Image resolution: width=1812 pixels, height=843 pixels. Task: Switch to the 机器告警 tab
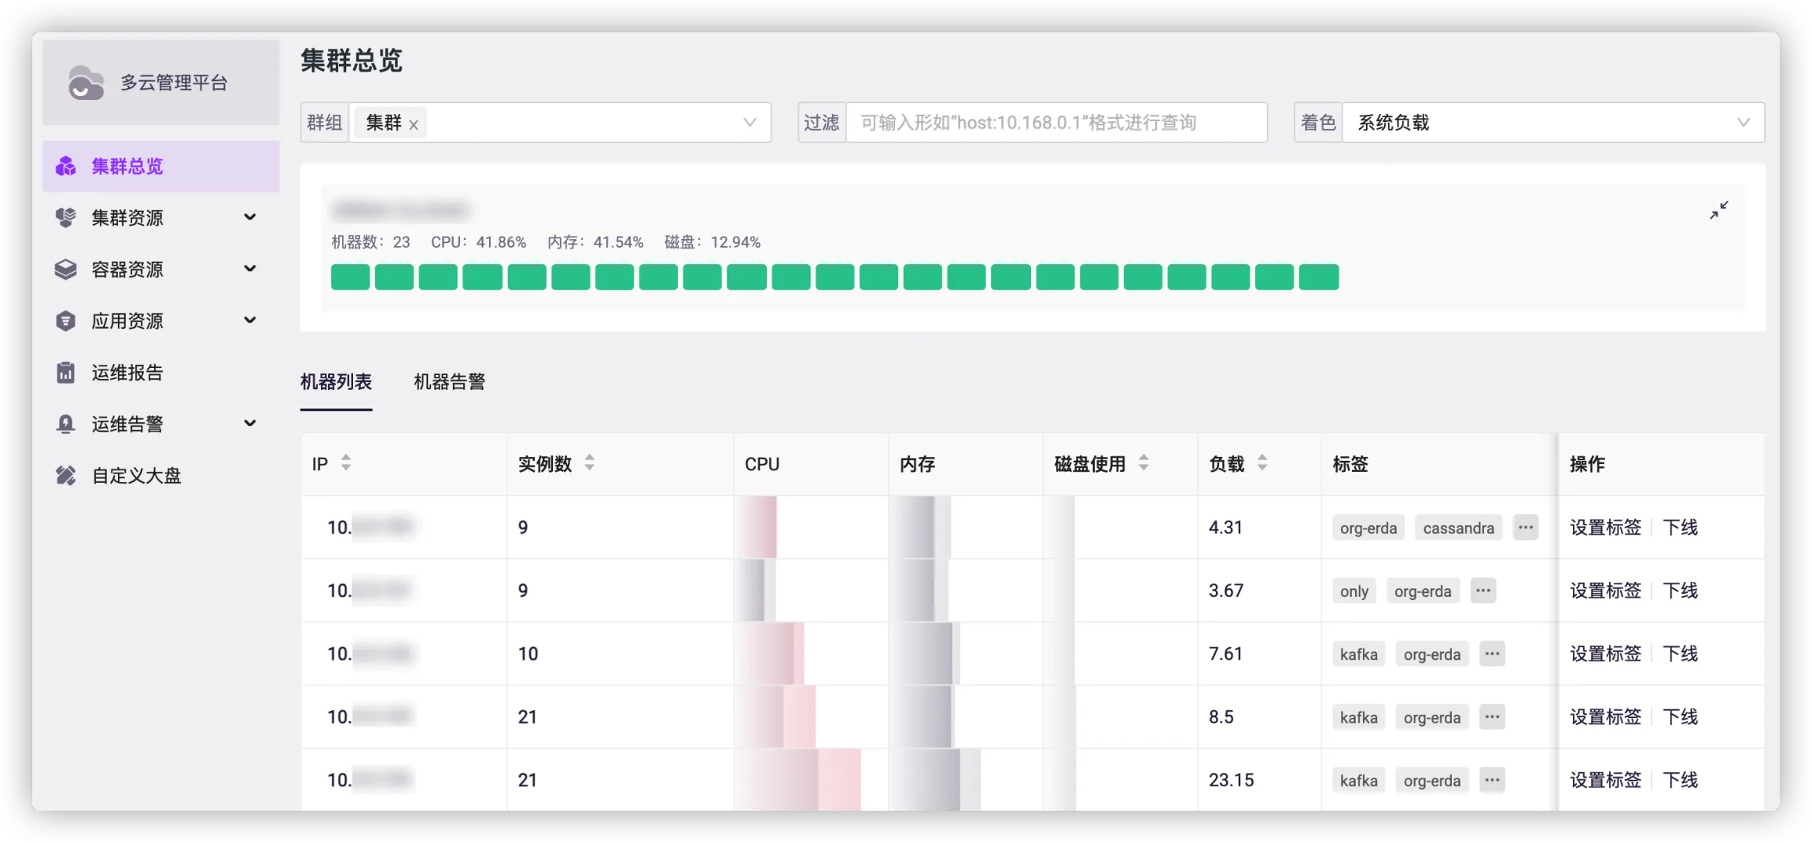(x=449, y=382)
